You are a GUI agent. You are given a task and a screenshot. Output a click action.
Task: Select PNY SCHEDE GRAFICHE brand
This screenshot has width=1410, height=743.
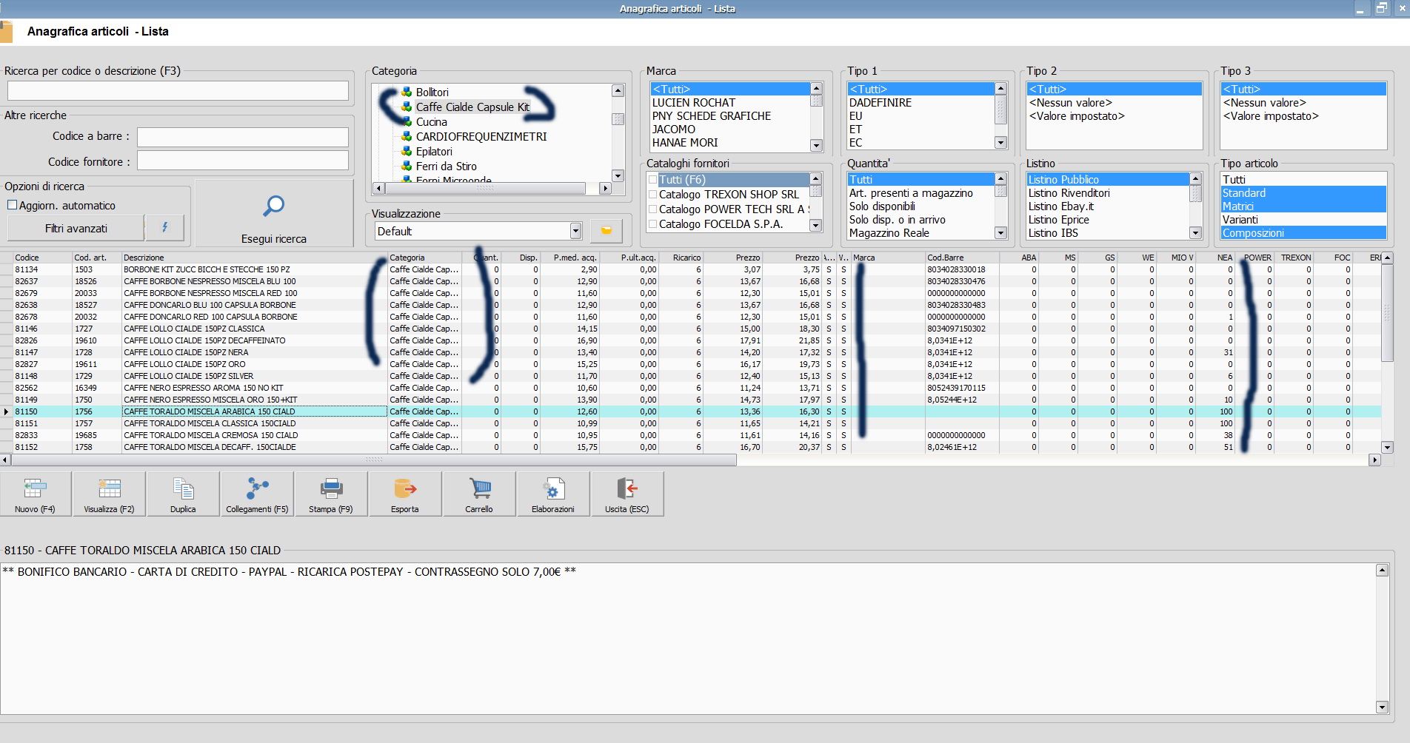click(x=730, y=116)
